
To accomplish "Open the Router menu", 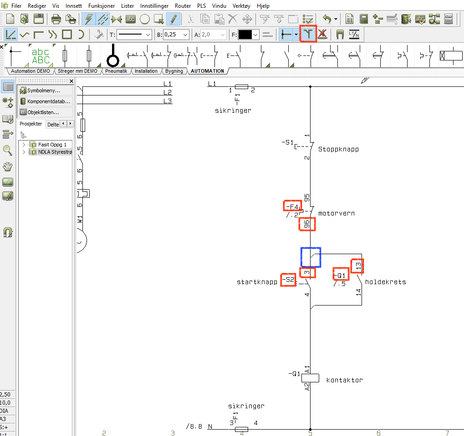I will pyautogui.click(x=183, y=6).
